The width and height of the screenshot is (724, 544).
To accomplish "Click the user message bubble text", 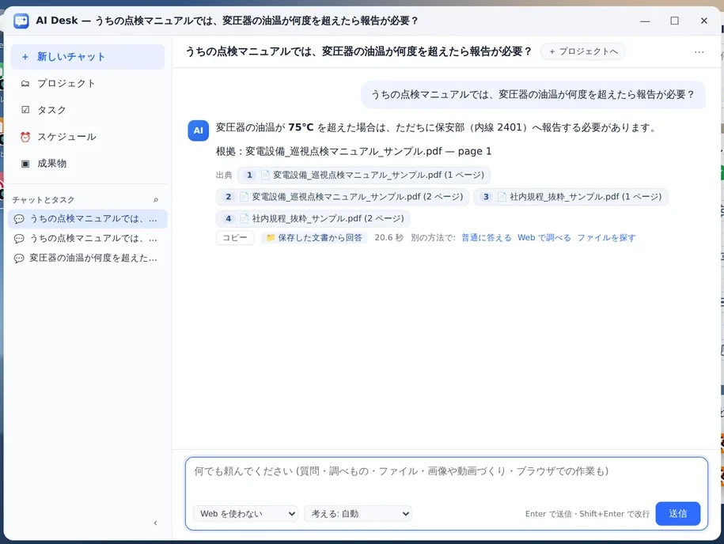I will pos(533,95).
